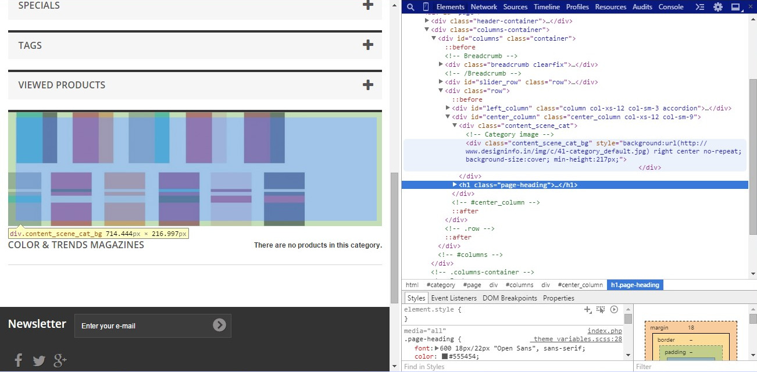Viewport: 757px width, 372px height.
Task: Switch to the Elements tab
Action: click(450, 7)
